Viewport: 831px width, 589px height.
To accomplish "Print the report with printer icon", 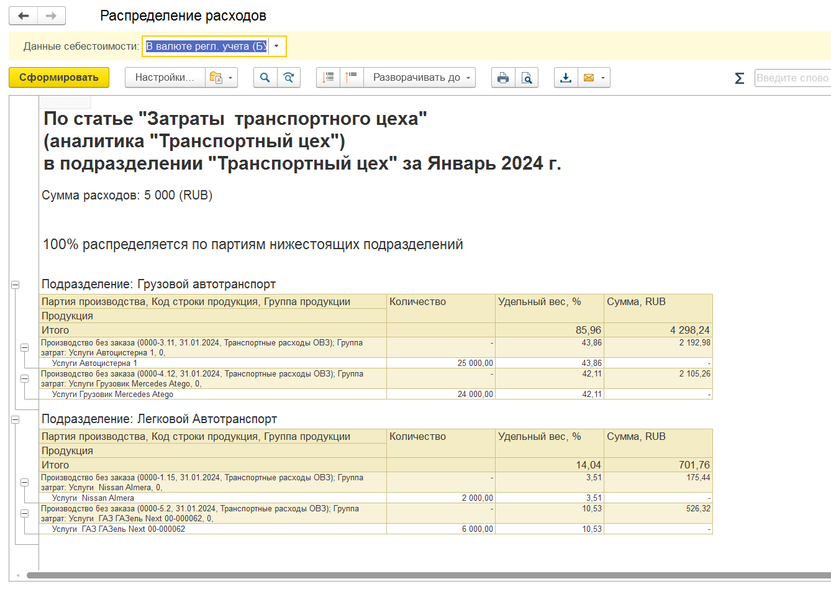I will [x=503, y=78].
